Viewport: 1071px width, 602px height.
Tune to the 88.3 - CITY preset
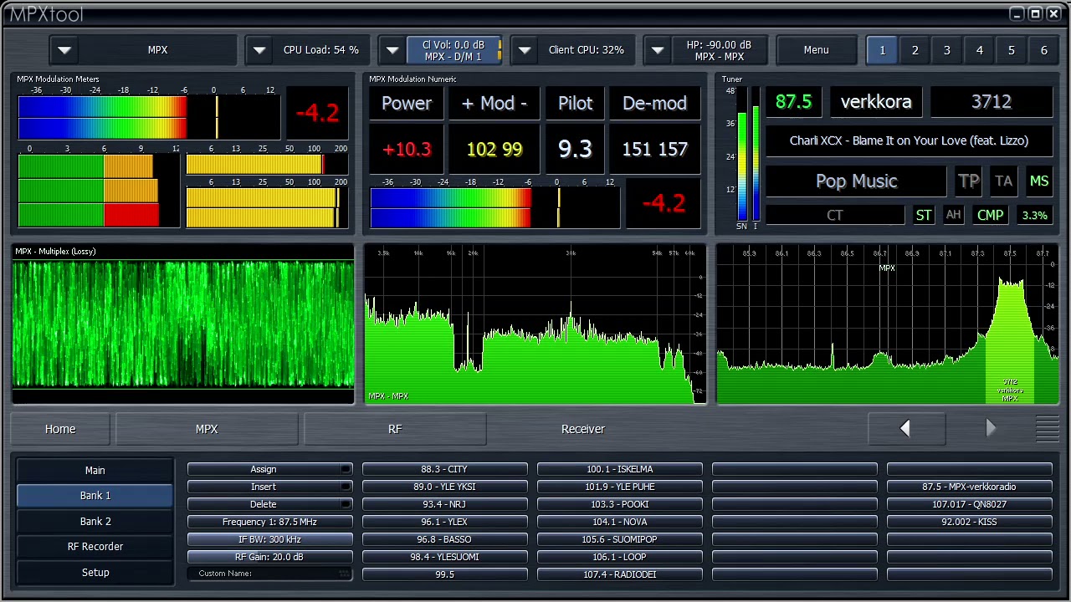444,470
